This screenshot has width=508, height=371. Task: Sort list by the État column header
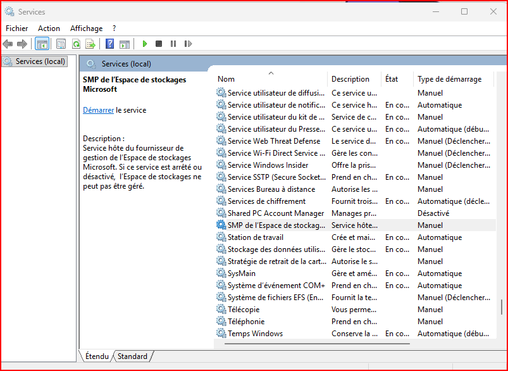(392, 79)
